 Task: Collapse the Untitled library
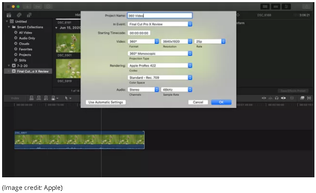(7, 21)
